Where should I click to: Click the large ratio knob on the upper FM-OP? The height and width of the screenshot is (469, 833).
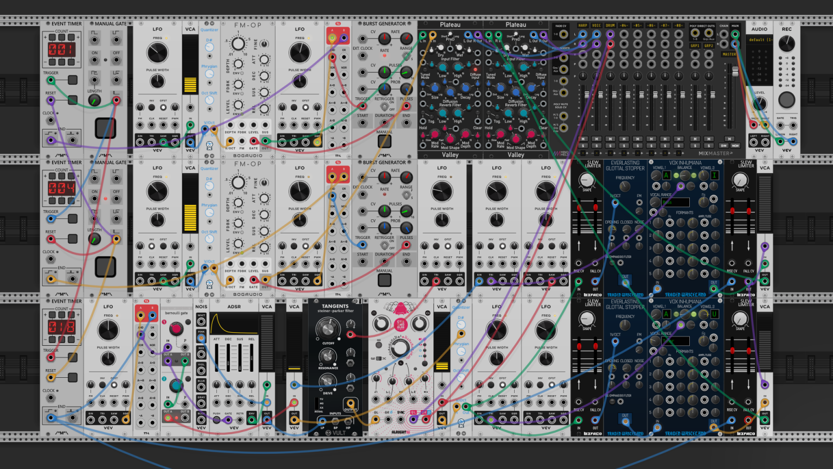click(238, 44)
